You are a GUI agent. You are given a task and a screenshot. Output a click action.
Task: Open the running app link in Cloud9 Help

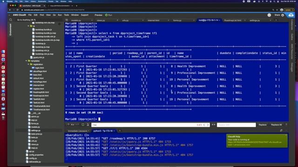tap(255, 143)
